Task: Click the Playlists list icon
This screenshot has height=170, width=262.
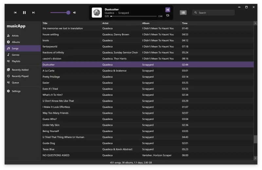Action: (x=9, y=61)
